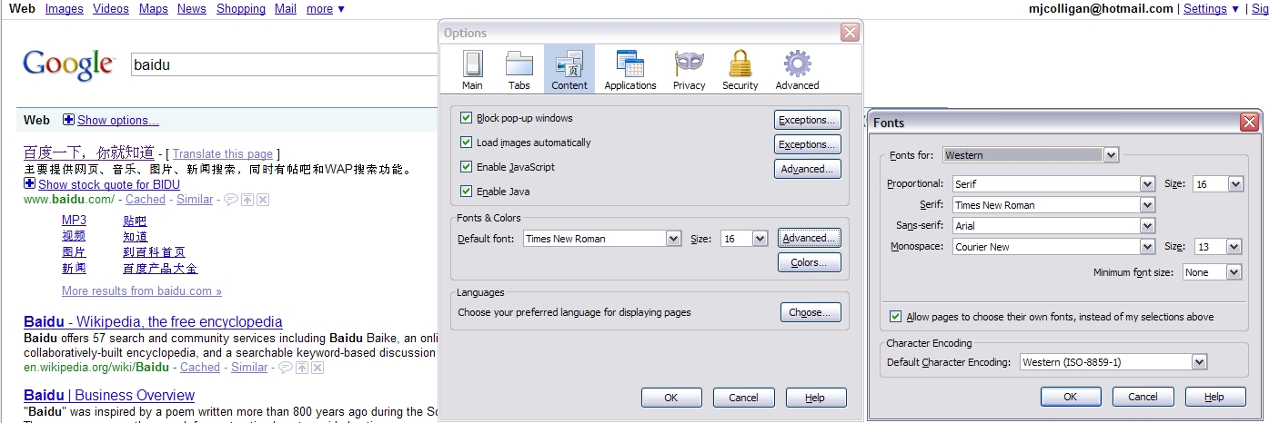Open the Monospace Size 13 dropdown
Screen dimensions: 1269x423
point(1234,247)
